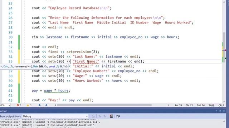Viewport: 229px width, 128px height.
Task: Click the "Wage:" string on line 38
Action: point(80,76)
